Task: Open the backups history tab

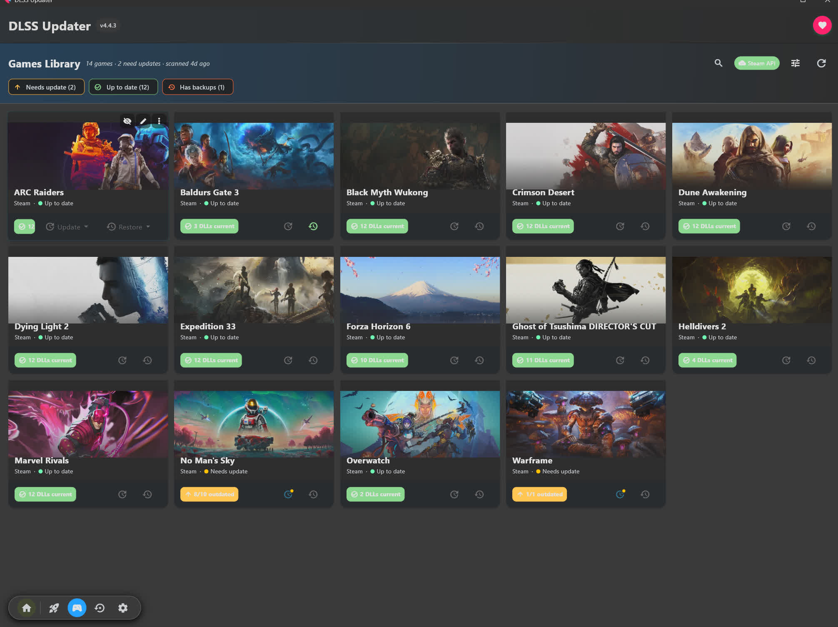Action: [x=100, y=608]
